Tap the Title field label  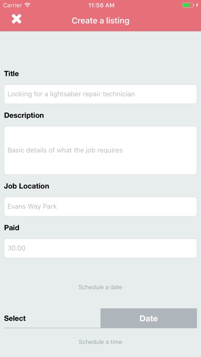click(x=11, y=74)
